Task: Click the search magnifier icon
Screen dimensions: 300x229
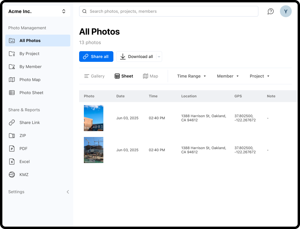Action: 84,11
